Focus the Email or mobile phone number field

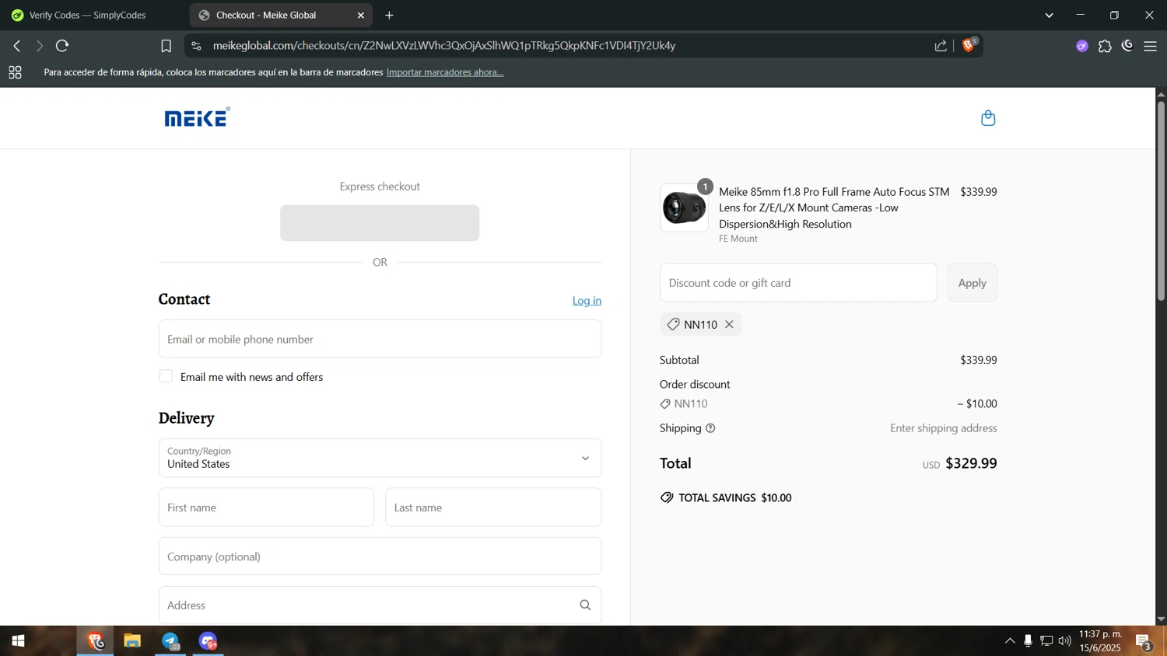tap(380, 339)
